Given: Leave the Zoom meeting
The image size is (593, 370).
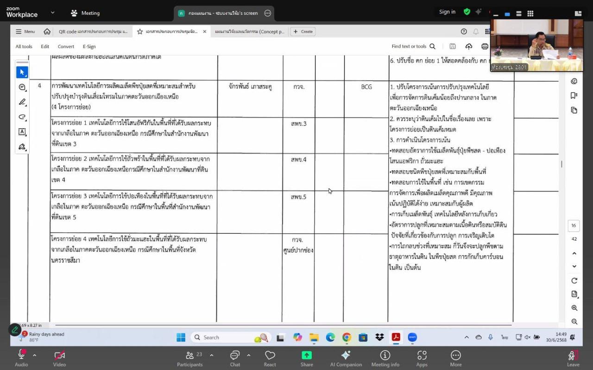Looking at the screenshot, I should coord(573,358).
